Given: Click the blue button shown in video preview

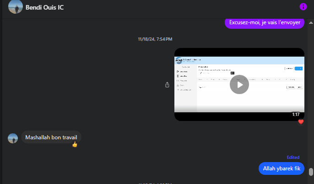Looking at the screenshot, I should (298, 68).
